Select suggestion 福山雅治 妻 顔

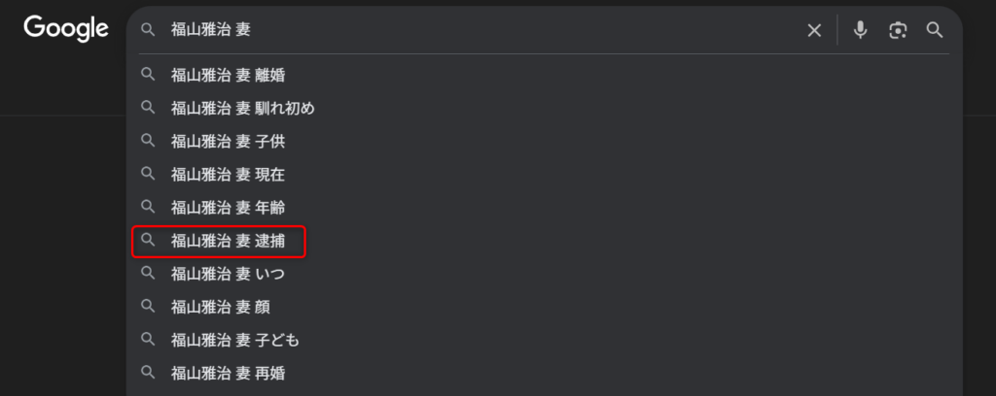545,307
